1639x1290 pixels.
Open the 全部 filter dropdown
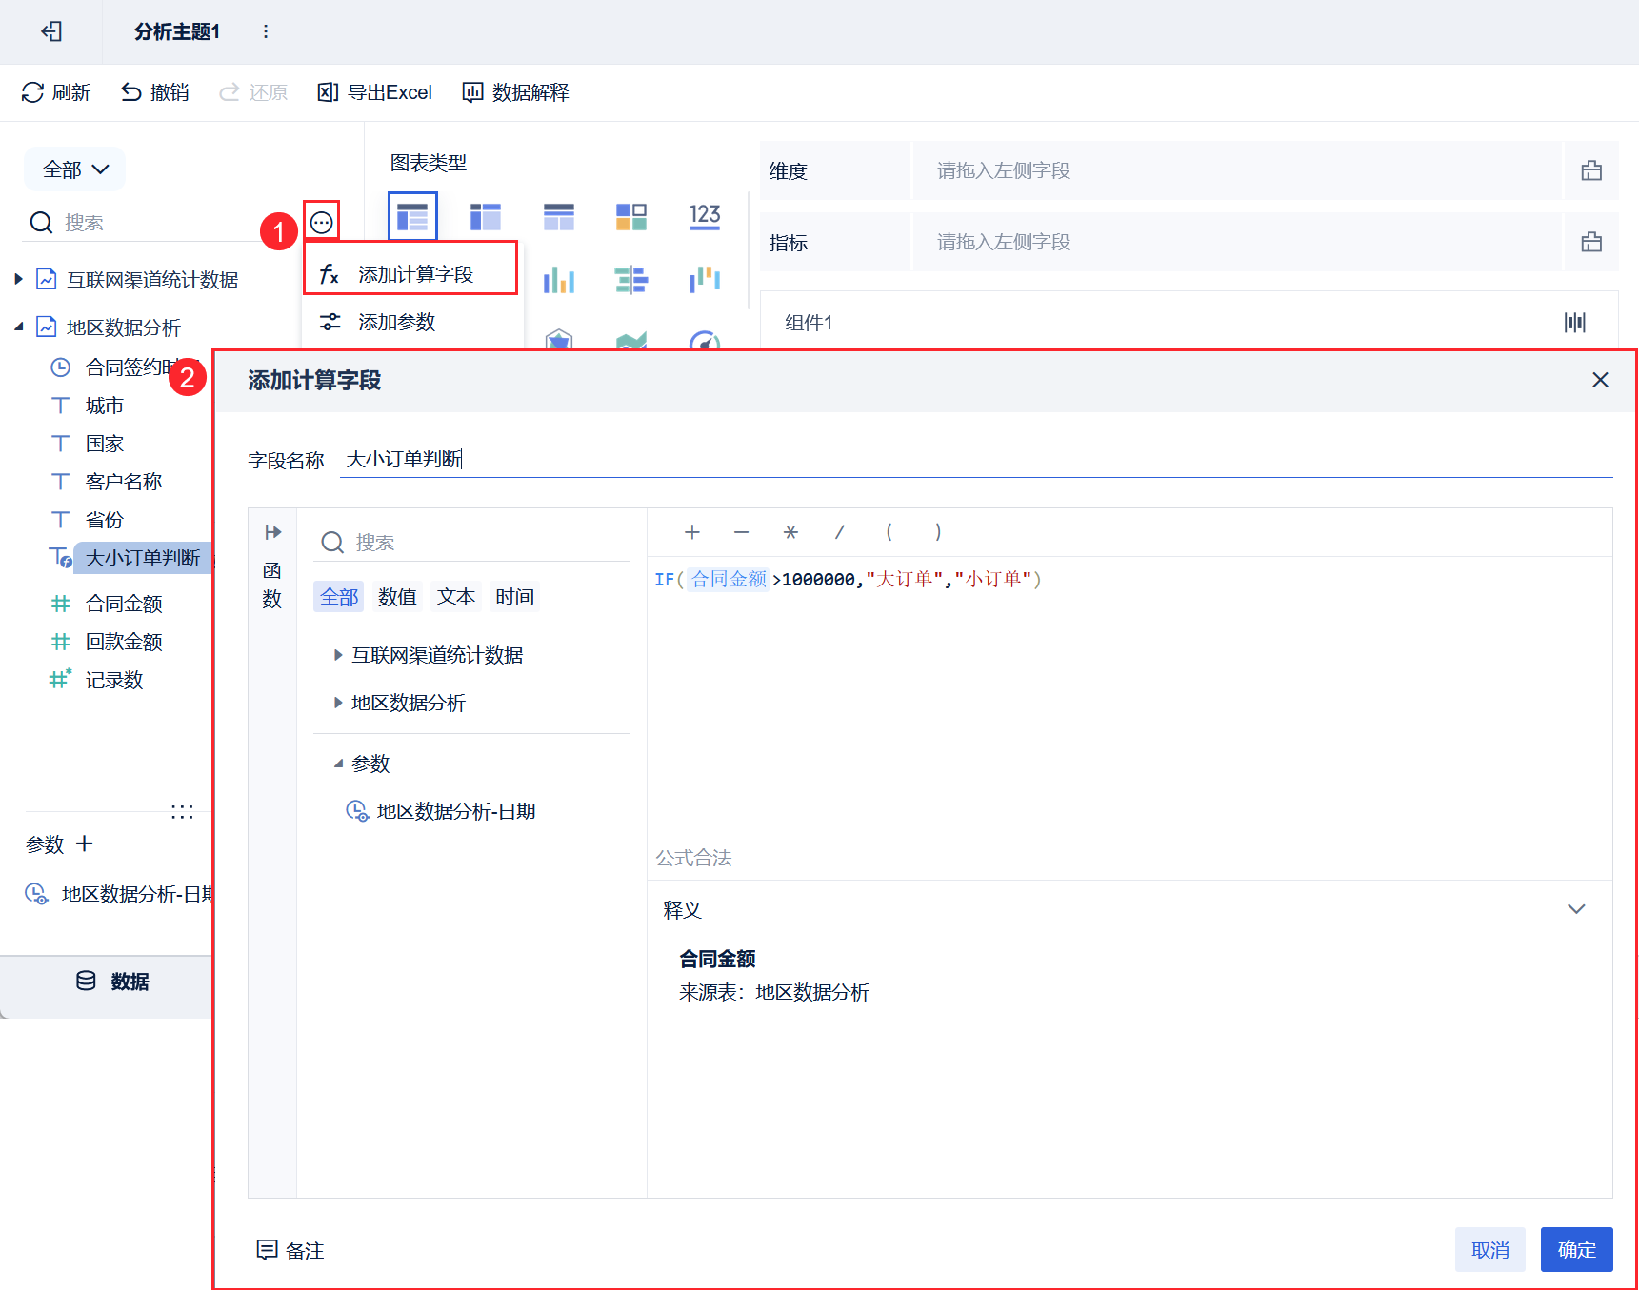point(75,169)
